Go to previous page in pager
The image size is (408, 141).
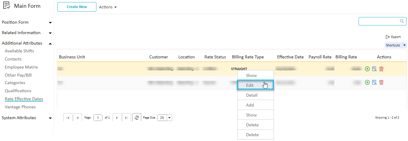click(78, 118)
